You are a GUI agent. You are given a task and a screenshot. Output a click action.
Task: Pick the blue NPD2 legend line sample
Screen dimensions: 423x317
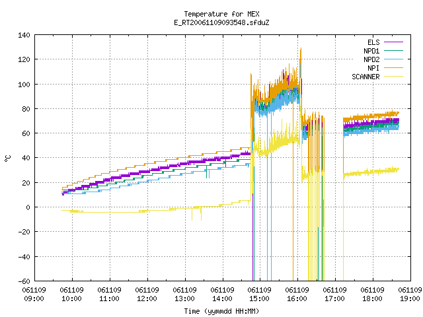point(393,59)
